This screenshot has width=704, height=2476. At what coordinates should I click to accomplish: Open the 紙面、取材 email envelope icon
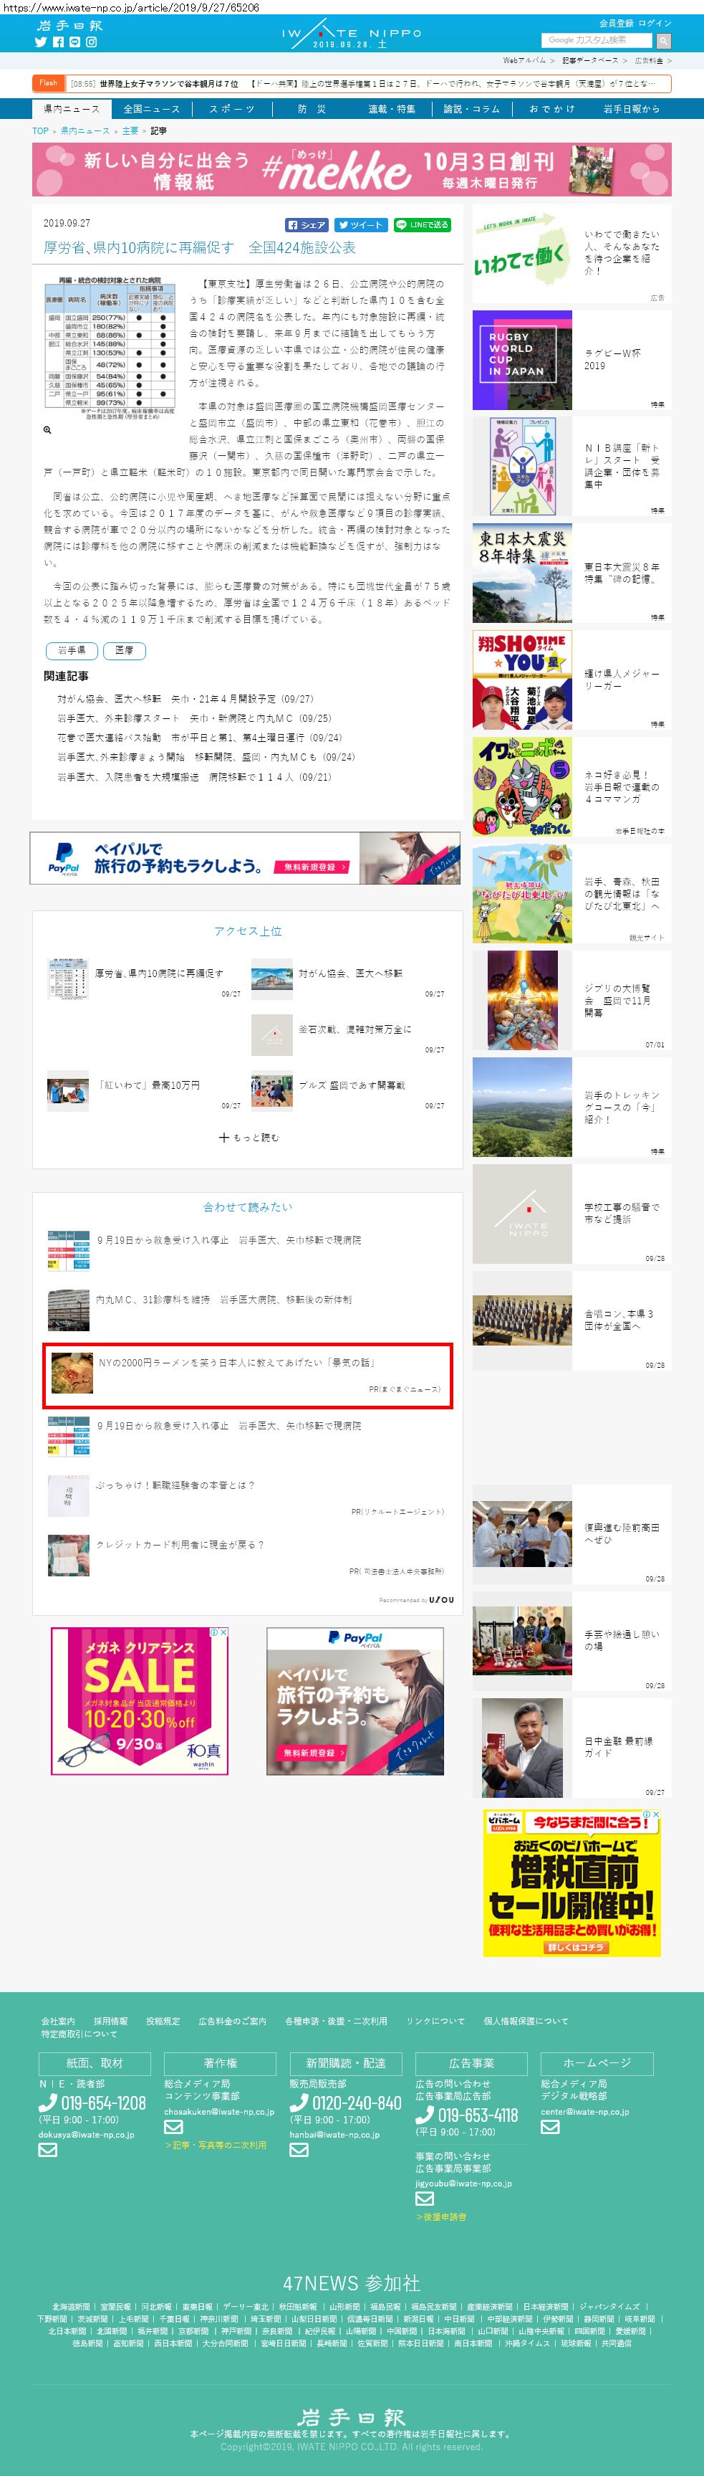47,2150
